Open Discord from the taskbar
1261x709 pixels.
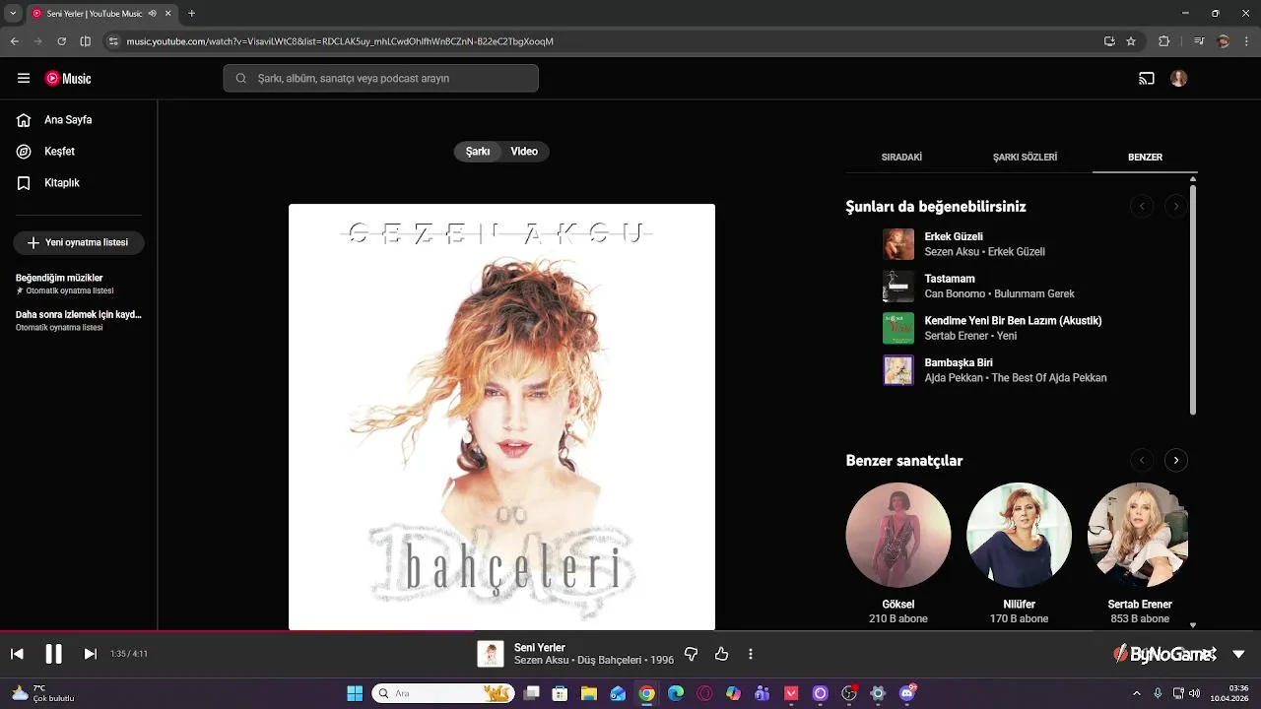907,693
